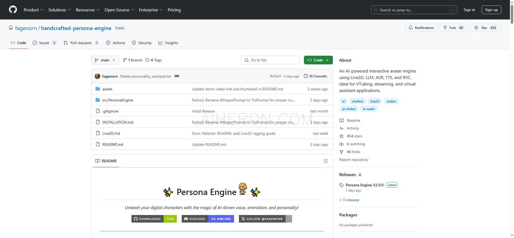
Task: Click the ai-vtuber topic tag
Action: (349, 109)
